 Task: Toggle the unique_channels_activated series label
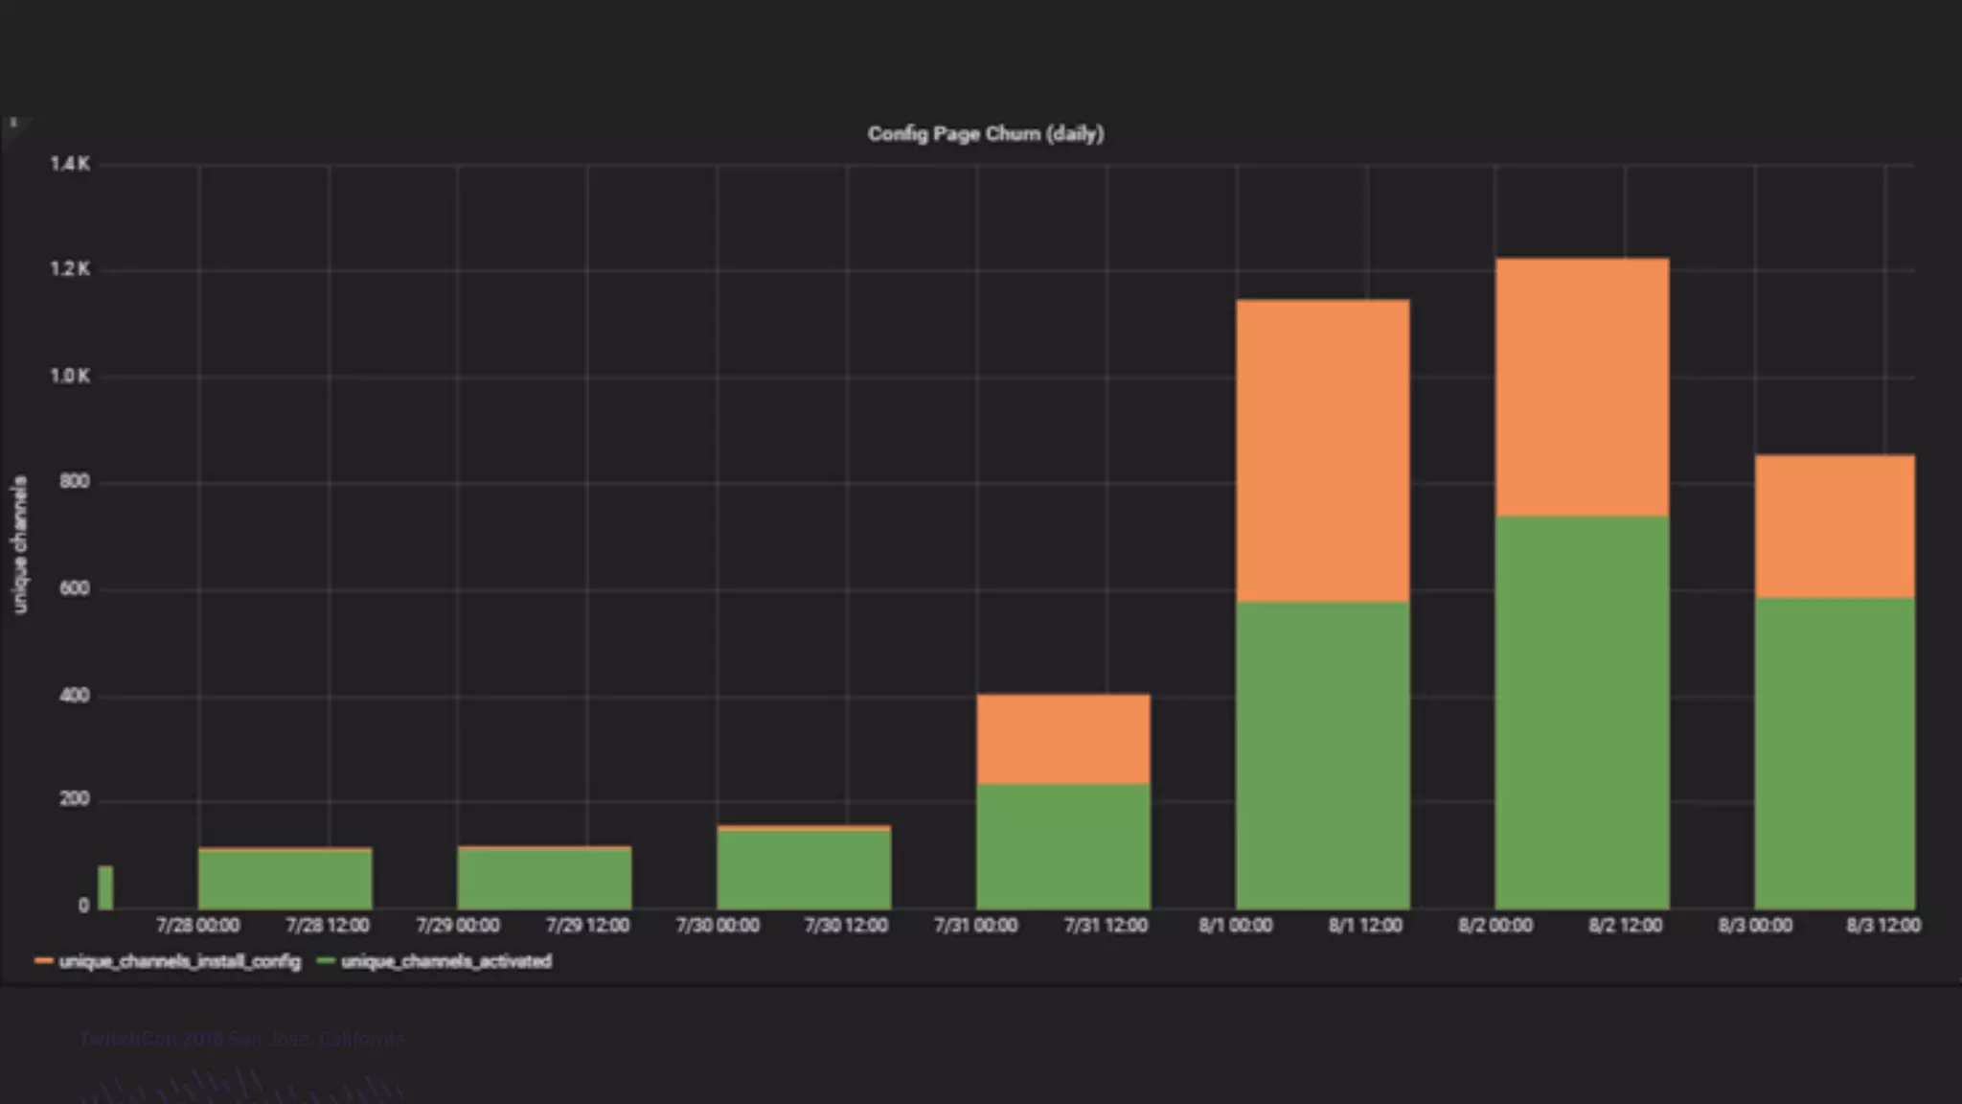coord(446,961)
